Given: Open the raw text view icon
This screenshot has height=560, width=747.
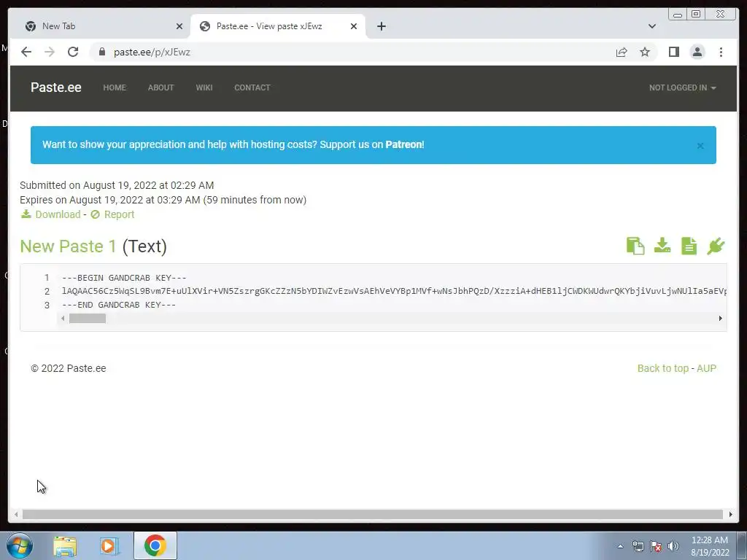Looking at the screenshot, I should coord(689,246).
